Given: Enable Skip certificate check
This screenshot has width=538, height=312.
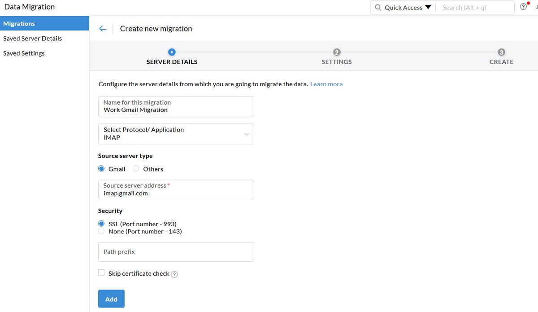Looking at the screenshot, I should tap(101, 272).
